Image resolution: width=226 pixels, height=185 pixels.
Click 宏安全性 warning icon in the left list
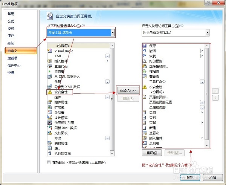pos(50,92)
